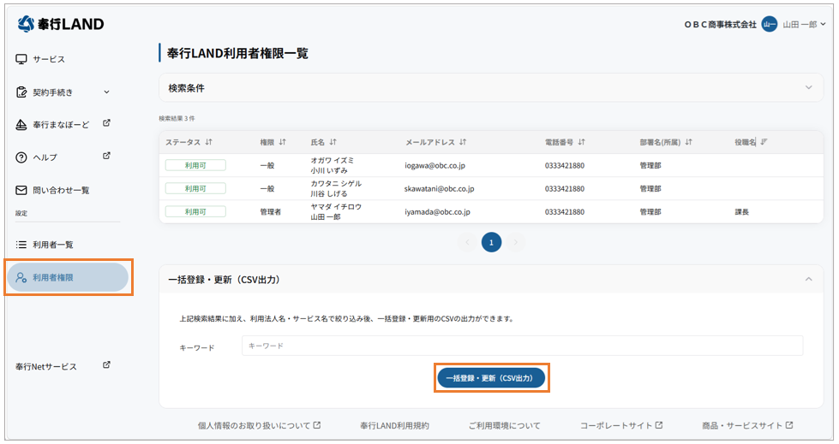Sort by メールアドレス column
This screenshot has height=444, width=839.
[463, 142]
